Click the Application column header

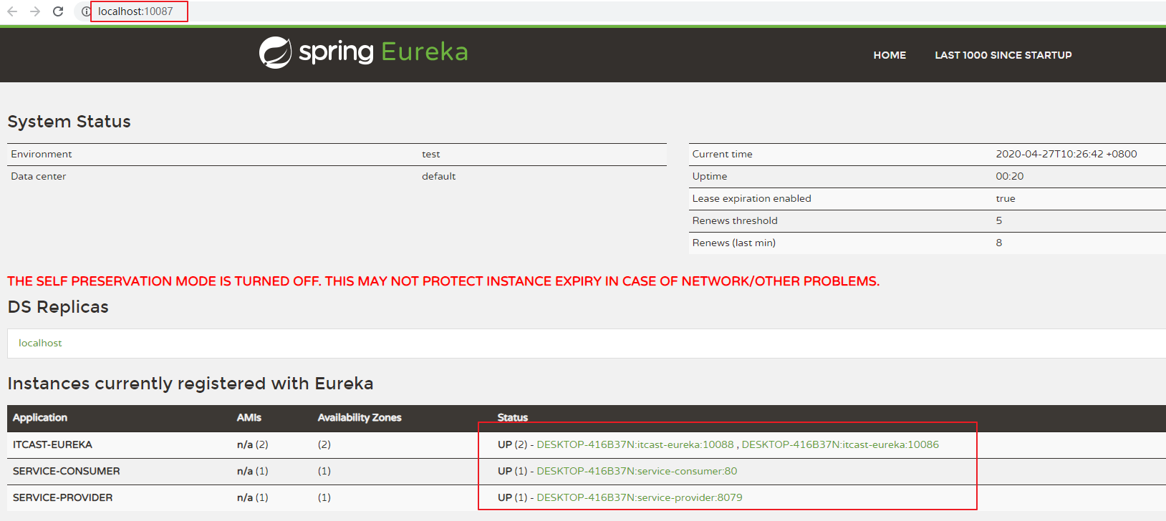(x=40, y=417)
